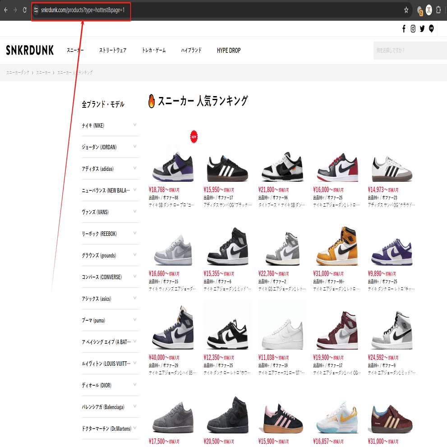Click the browser back arrow
The width and height of the screenshot is (447, 447).
tap(6, 10)
